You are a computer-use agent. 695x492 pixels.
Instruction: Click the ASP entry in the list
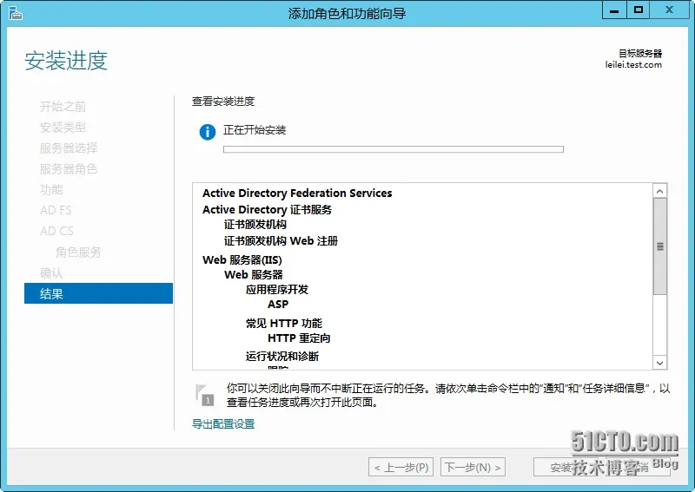coord(278,305)
